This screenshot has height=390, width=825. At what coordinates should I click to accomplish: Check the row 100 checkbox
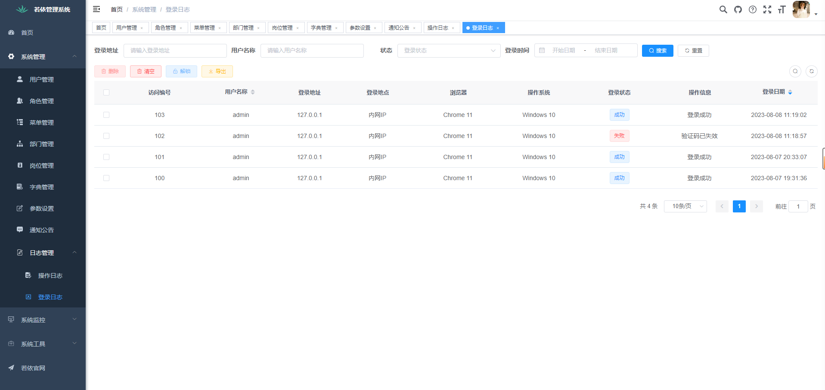tap(106, 178)
